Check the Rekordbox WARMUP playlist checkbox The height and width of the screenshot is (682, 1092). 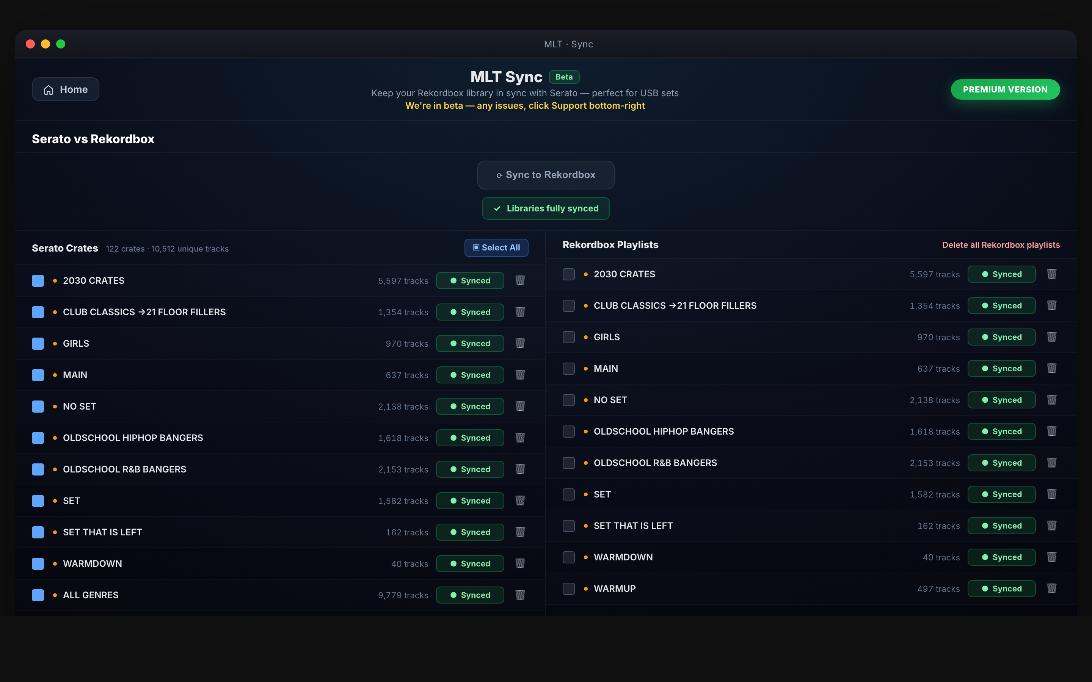coord(569,589)
